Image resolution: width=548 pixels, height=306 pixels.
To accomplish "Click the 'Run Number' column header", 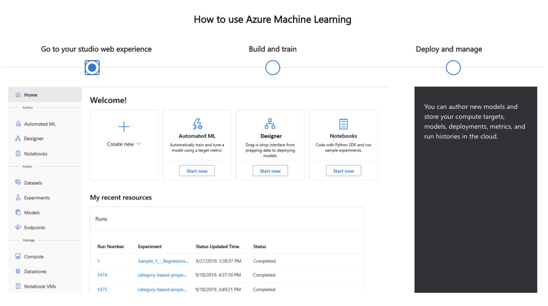I will 111,247.
